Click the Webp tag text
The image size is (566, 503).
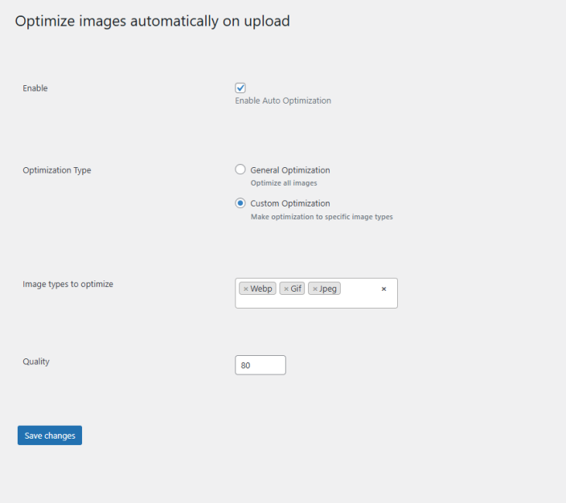click(261, 289)
